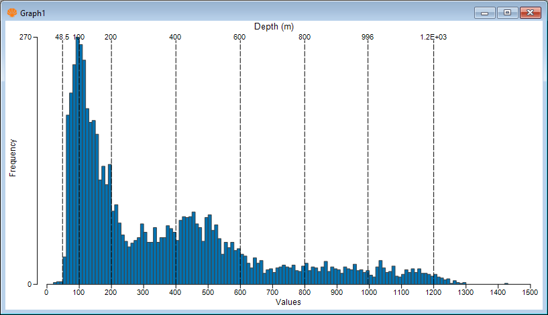Click the Graph1 window icon in title bar
The width and height of the screenshot is (548, 315).
(x=11, y=13)
